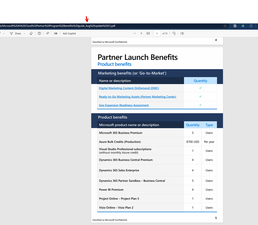Image resolution: width=258 pixels, height=225 pixels.
Task: Click the 'Per year' type cell
Action: pos(209,142)
